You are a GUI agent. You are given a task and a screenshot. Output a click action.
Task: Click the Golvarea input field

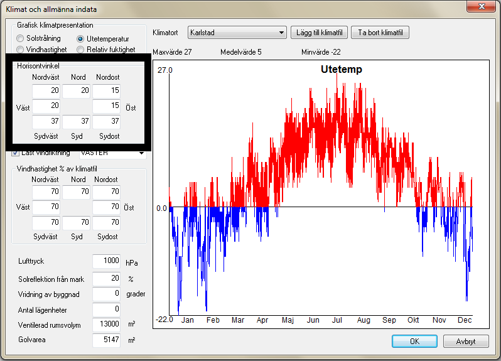[106, 340]
